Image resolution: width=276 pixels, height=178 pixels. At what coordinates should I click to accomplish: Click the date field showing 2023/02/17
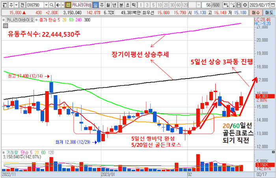point(259,5)
